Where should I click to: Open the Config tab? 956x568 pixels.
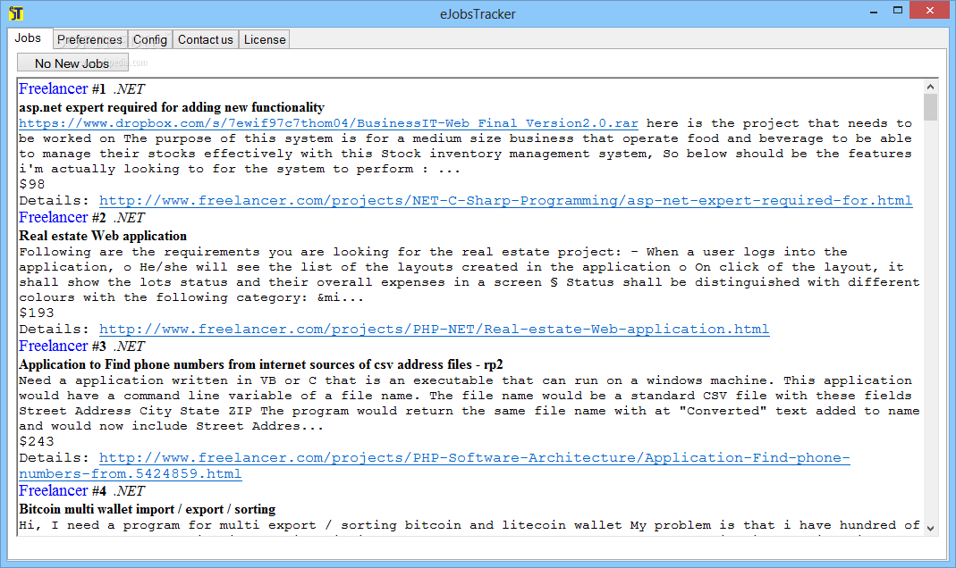coord(150,39)
